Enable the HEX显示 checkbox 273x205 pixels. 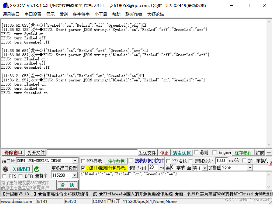point(83,161)
